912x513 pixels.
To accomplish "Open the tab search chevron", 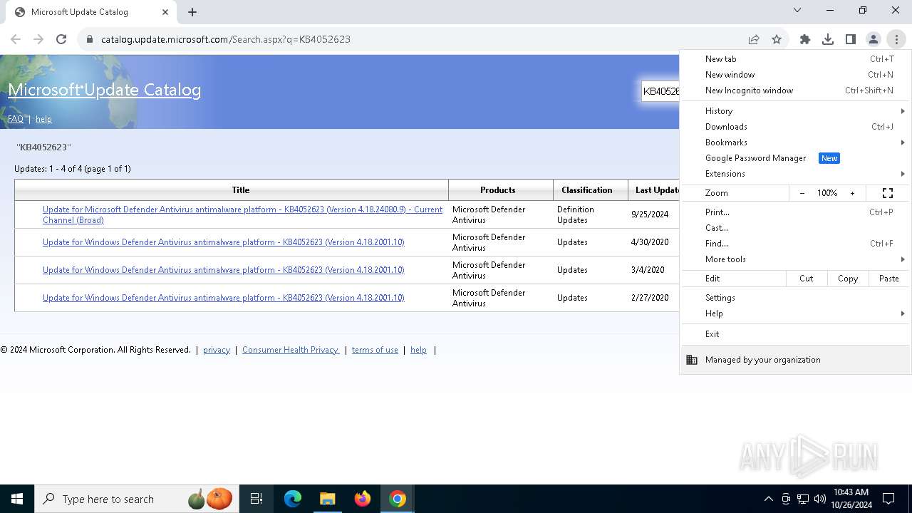I will 797,10.
